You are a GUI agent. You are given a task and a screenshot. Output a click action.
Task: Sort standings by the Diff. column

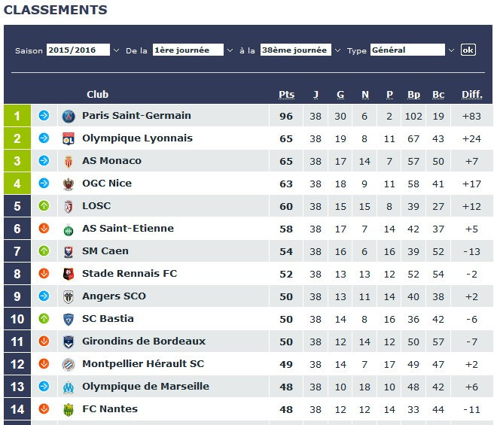(x=471, y=95)
